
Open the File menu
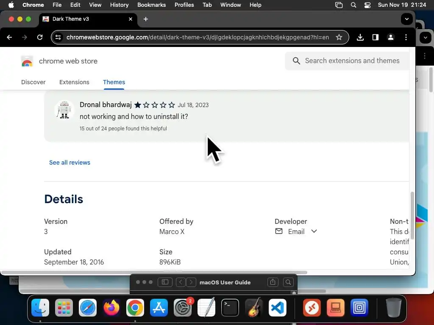(57, 5)
